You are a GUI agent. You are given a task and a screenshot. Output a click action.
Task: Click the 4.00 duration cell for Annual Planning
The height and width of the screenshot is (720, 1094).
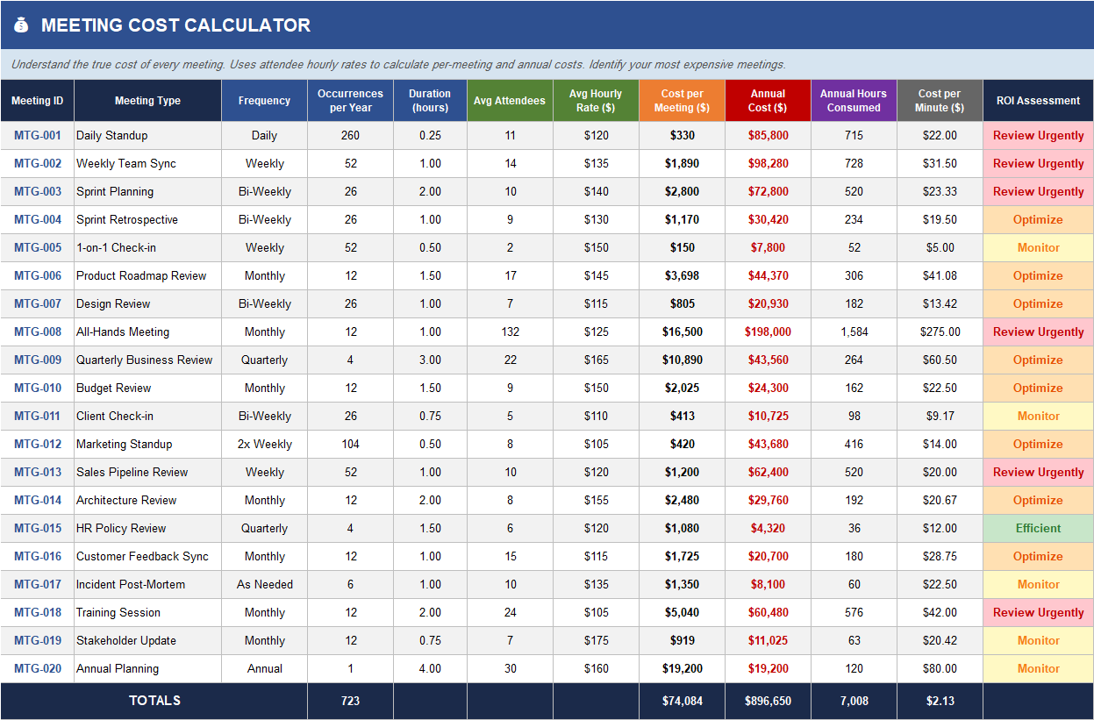(429, 668)
